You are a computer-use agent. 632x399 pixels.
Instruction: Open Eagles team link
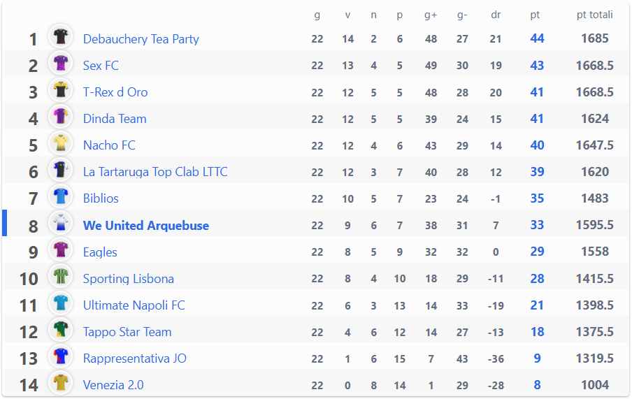100,252
